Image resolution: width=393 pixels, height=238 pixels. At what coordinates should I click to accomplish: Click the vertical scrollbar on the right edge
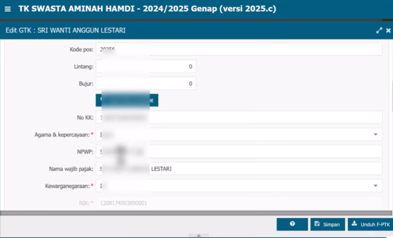(x=392, y=96)
